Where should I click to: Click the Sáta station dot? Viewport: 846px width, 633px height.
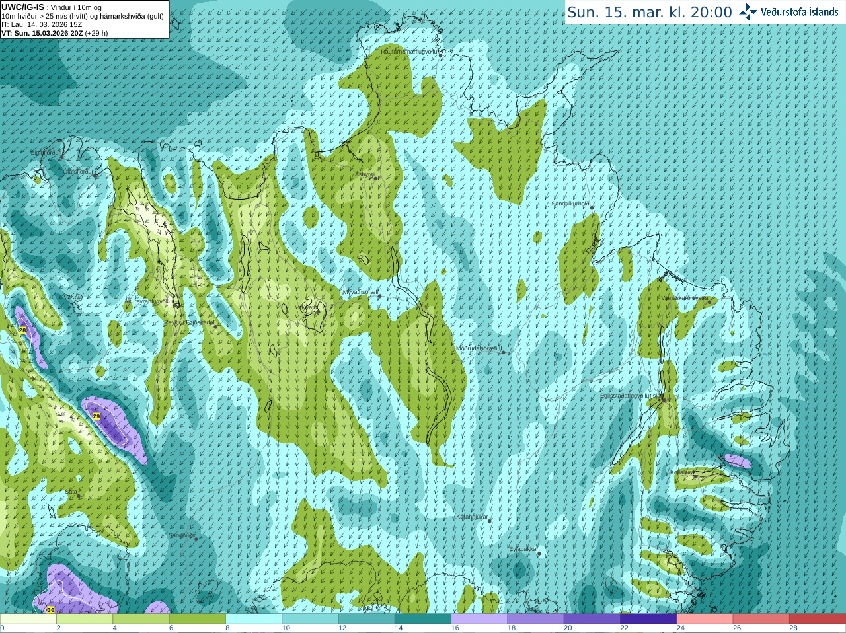[x=79, y=496]
